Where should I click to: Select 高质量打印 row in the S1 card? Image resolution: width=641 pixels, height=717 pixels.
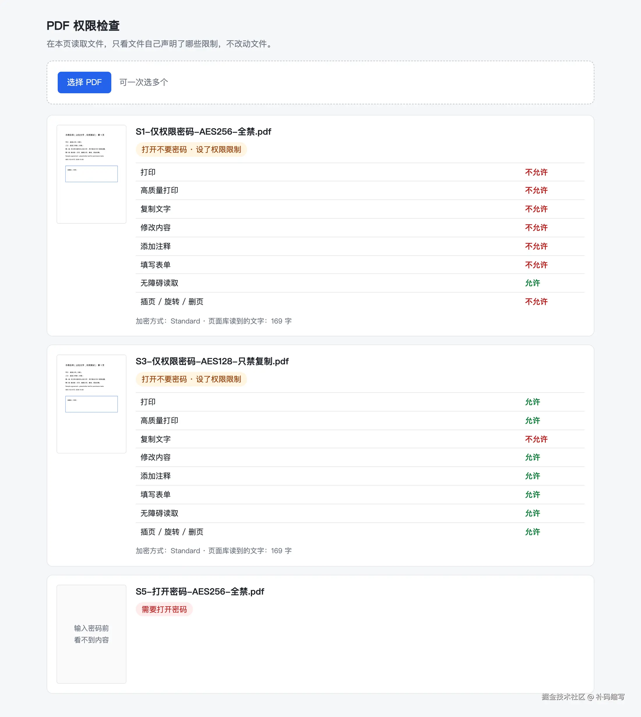click(360, 191)
